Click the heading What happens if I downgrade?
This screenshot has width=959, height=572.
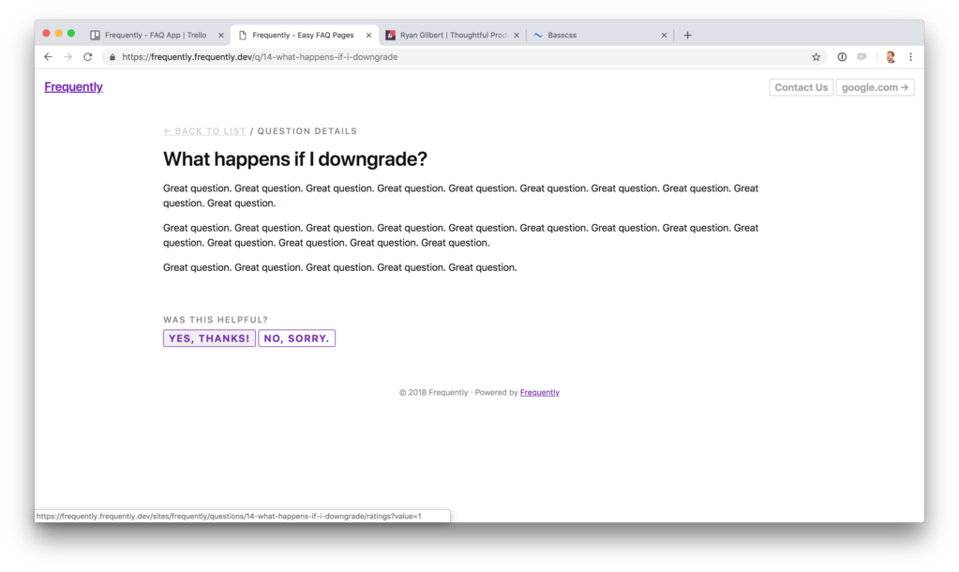[x=294, y=159]
